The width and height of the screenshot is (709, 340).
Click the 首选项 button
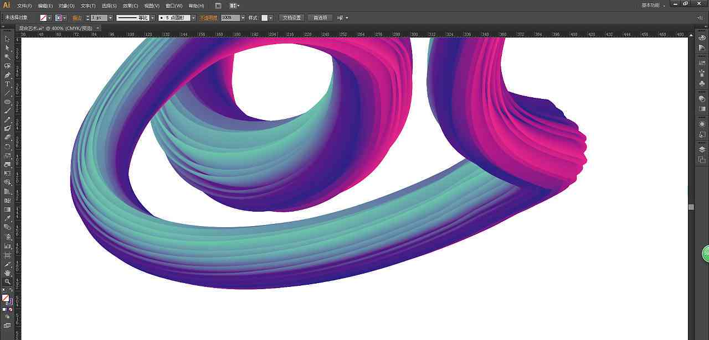pyautogui.click(x=320, y=18)
